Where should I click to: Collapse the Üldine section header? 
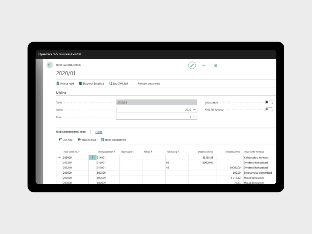click(x=61, y=93)
